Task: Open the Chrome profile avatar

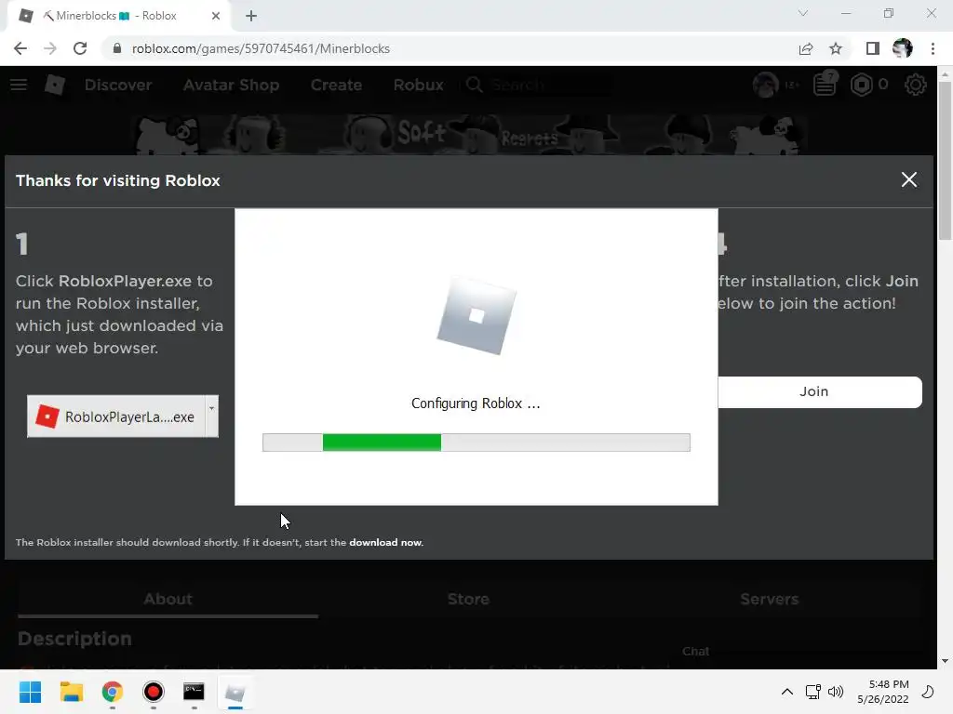Action: pos(903,48)
